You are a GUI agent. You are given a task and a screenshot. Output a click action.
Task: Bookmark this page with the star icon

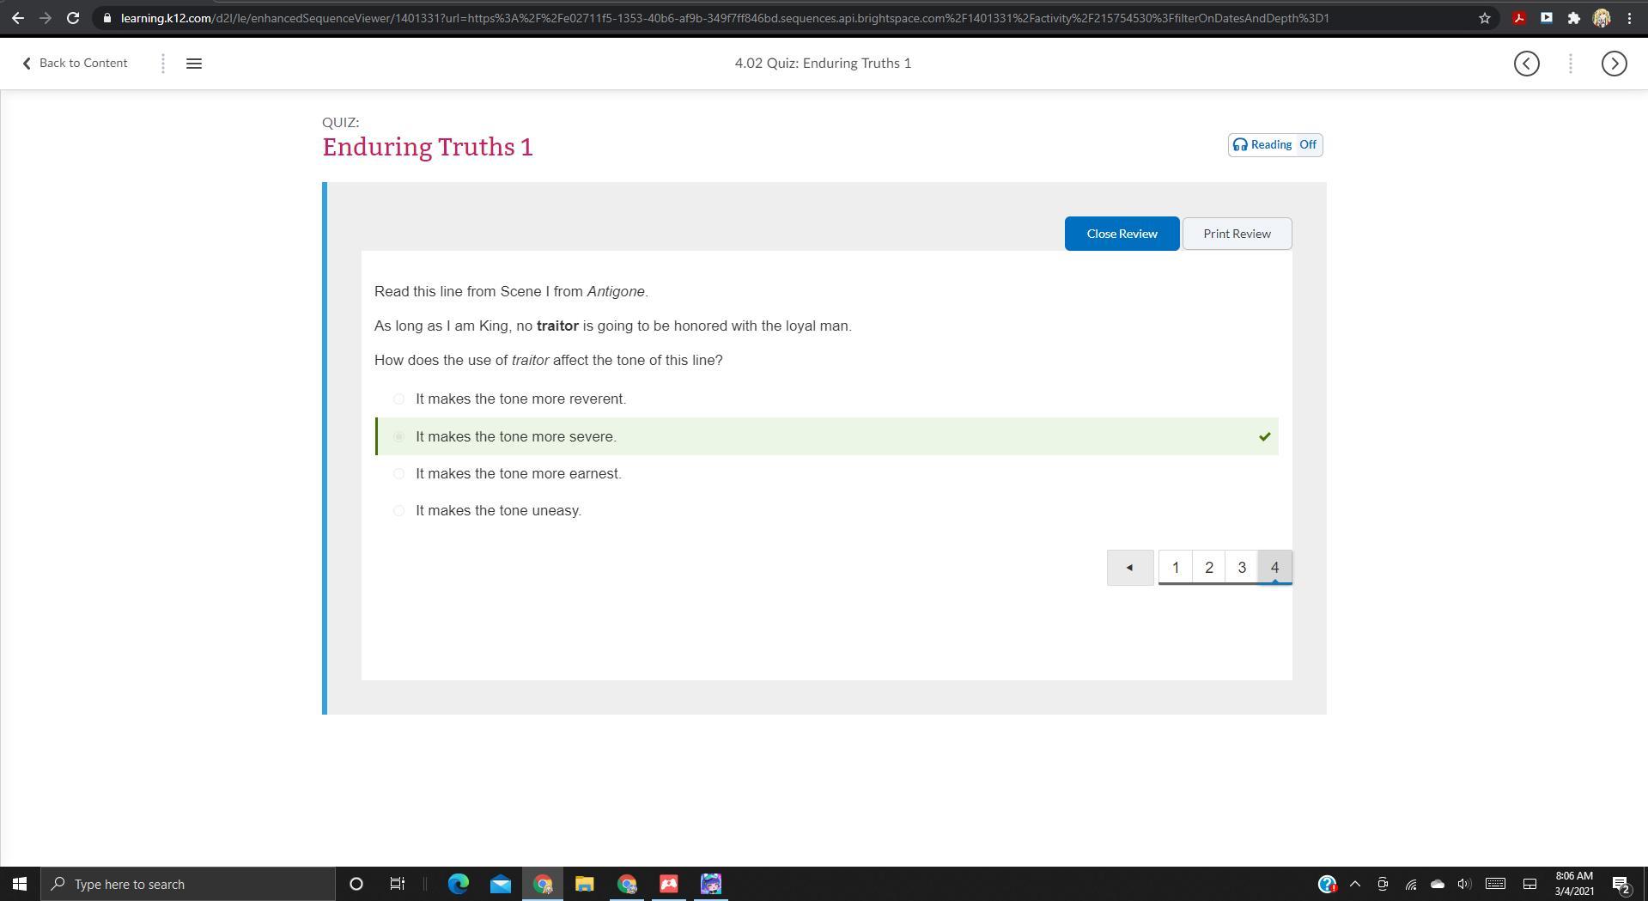[x=1485, y=18]
